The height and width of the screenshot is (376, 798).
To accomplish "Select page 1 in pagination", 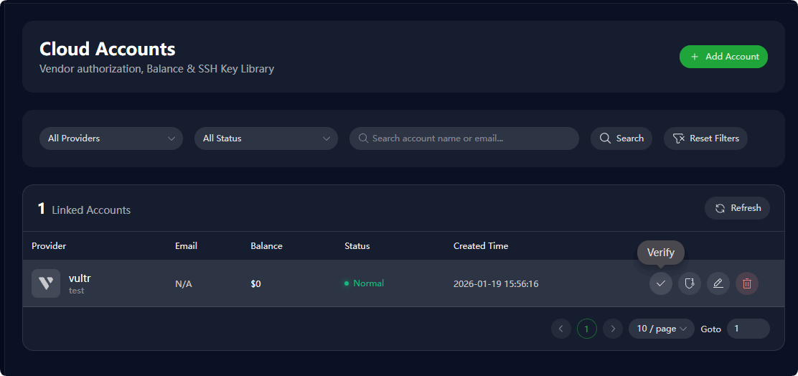I will [587, 329].
